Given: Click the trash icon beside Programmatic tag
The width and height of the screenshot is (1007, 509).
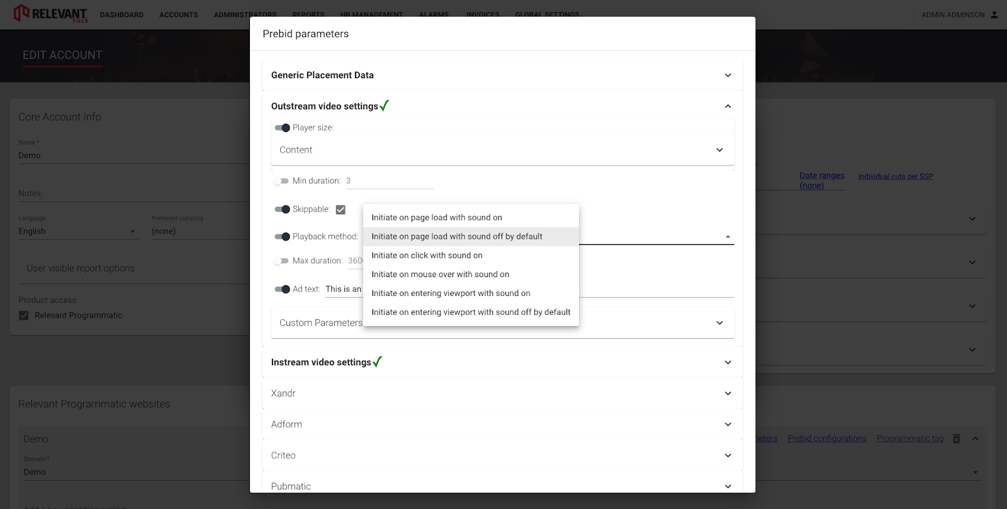Looking at the screenshot, I should [x=956, y=439].
